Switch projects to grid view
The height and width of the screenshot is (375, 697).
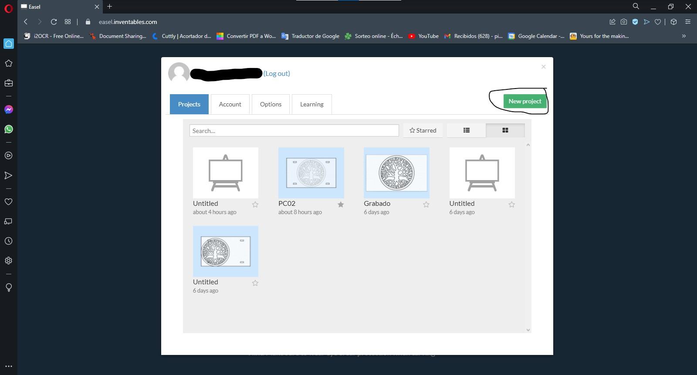pyautogui.click(x=505, y=130)
